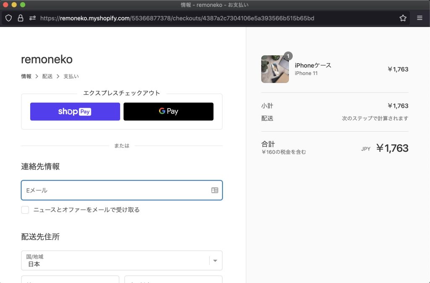Click the padlock site security icon
Viewport: 430px width, 283px height.
tap(20, 18)
